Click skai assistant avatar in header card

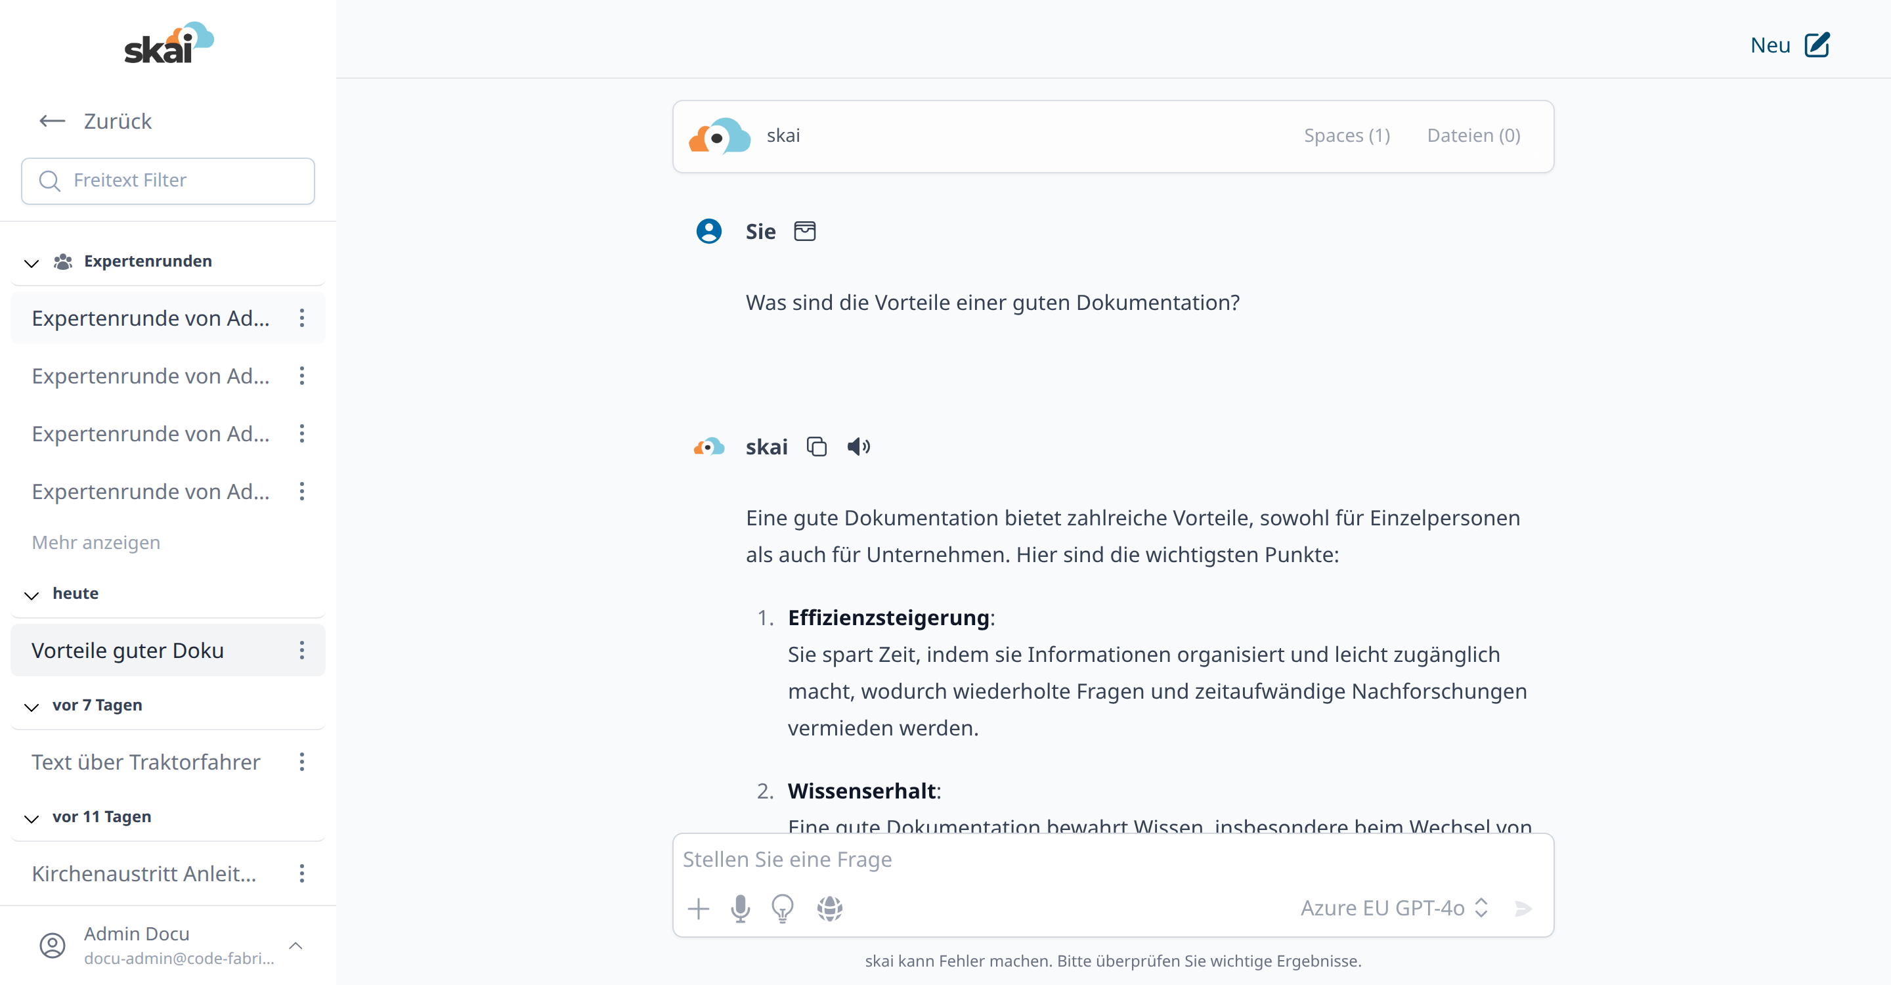point(720,137)
